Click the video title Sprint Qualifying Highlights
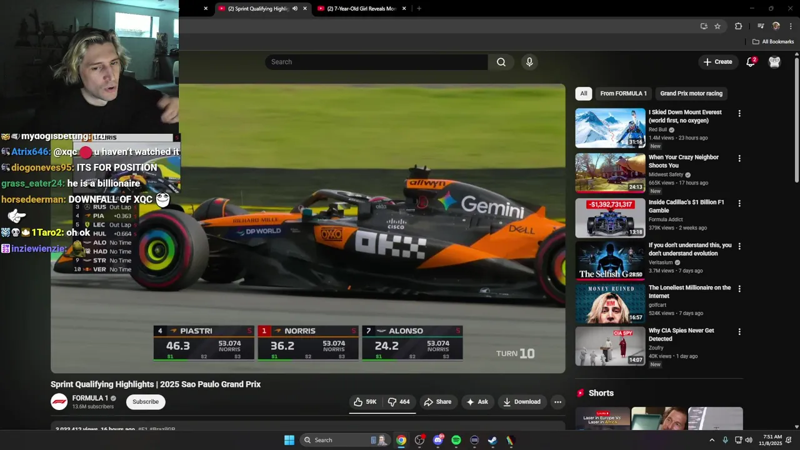This screenshot has width=800, height=450. [156, 384]
